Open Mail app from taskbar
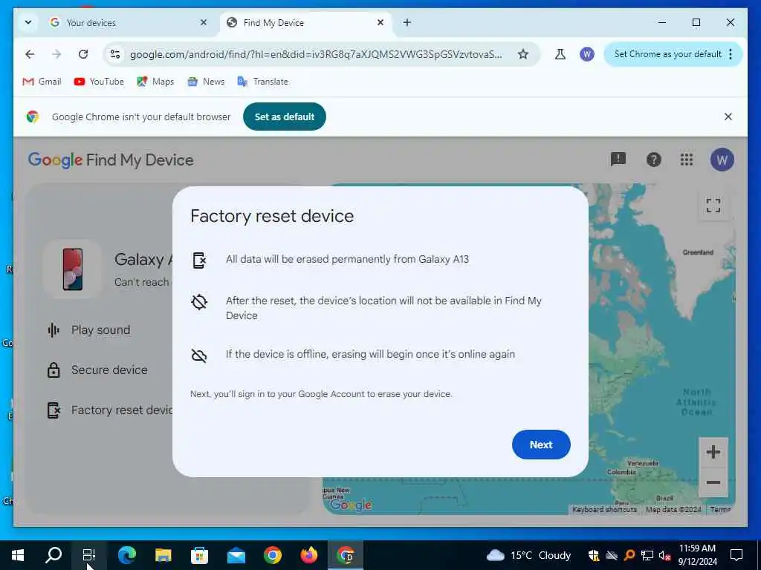Screen dimensions: 761x570 236,555
